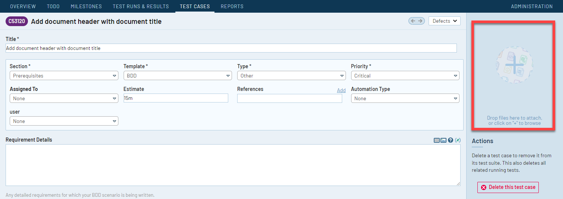Go to the next test case arrow
The width and height of the screenshot is (563, 199).
click(420, 21)
